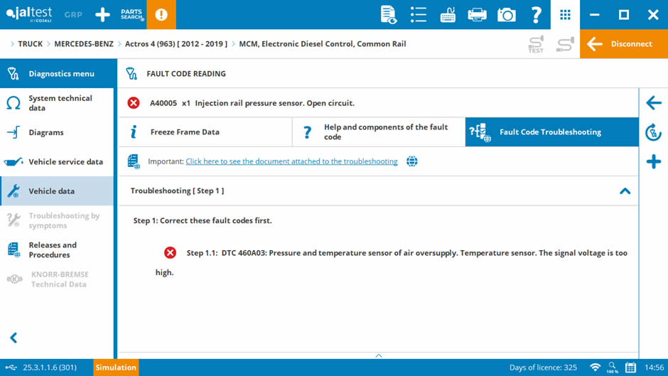Select Vehicle data in the sidebar
The width and height of the screenshot is (668, 376).
click(57, 191)
